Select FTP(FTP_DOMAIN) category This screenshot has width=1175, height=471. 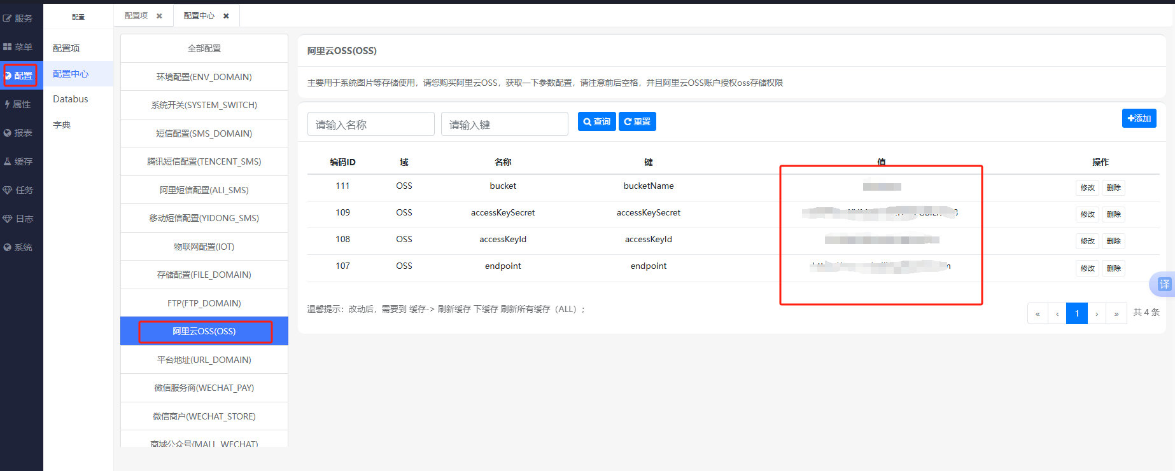click(204, 303)
